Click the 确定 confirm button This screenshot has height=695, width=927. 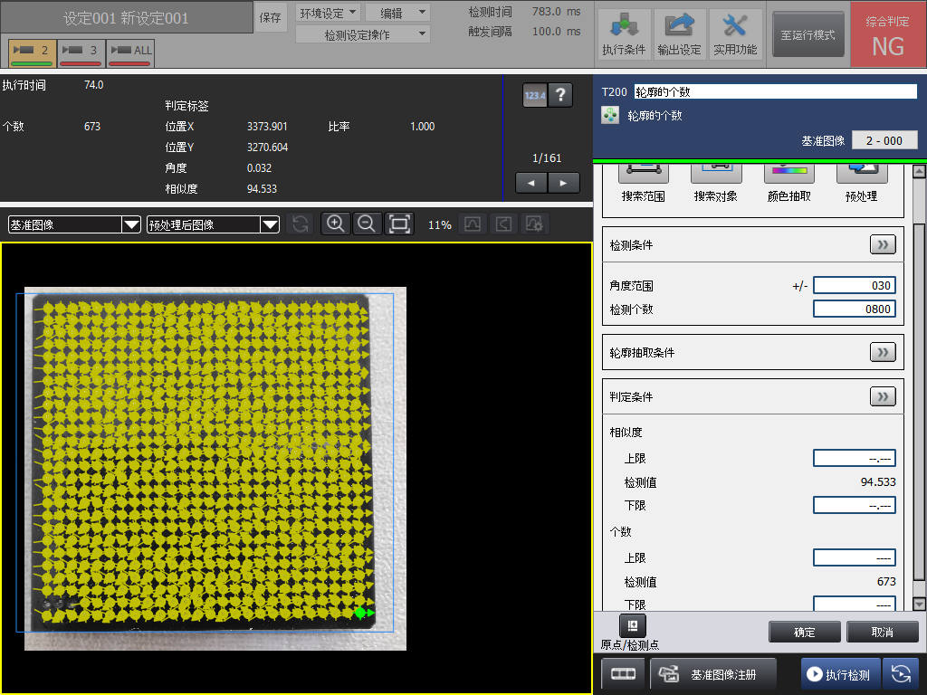(x=804, y=632)
